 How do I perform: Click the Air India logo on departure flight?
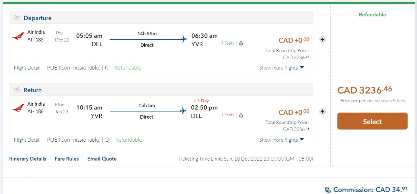coord(18,36)
